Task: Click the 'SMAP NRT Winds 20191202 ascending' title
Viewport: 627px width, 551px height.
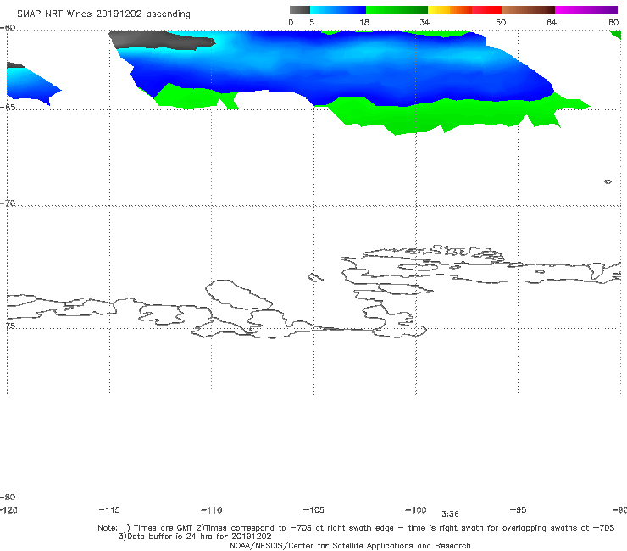Action: click(x=103, y=14)
